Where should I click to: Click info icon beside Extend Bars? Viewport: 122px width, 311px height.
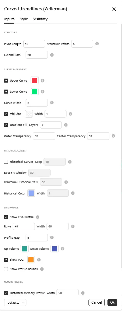point(52,55)
